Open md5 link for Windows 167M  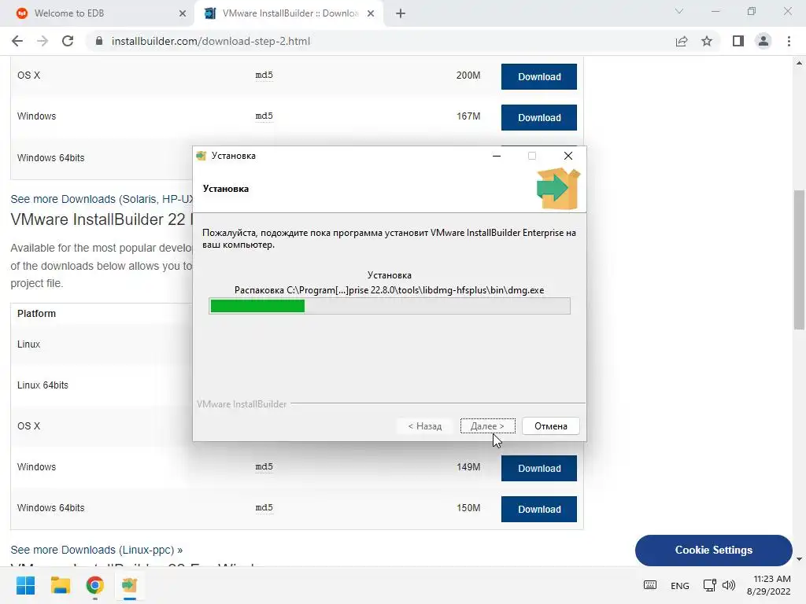(264, 116)
